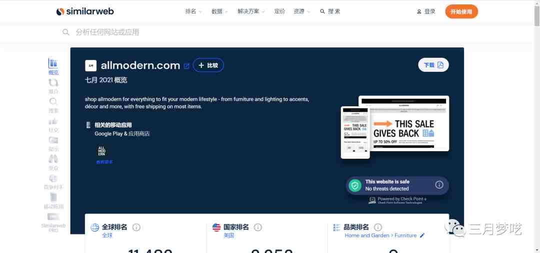Click the green shield safety icon
The image size is (540, 253).
click(354, 185)
